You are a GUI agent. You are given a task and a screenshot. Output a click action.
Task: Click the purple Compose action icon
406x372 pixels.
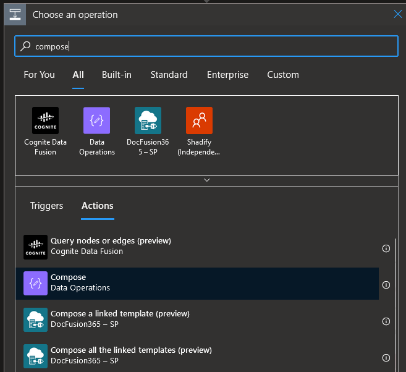tap(35, 284)
